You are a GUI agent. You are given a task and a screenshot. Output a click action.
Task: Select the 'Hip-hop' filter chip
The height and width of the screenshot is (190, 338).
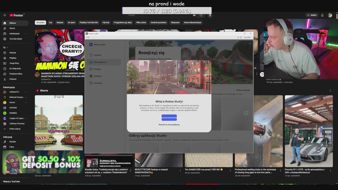(x=106, y=22)
